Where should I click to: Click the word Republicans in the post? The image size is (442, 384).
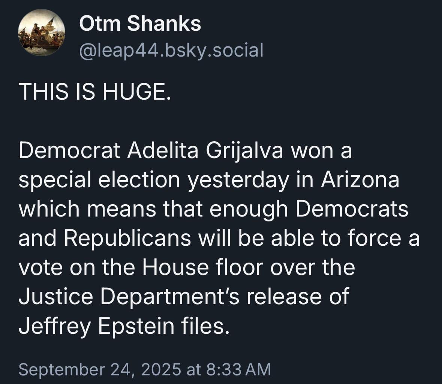click(x=127, y=239)
